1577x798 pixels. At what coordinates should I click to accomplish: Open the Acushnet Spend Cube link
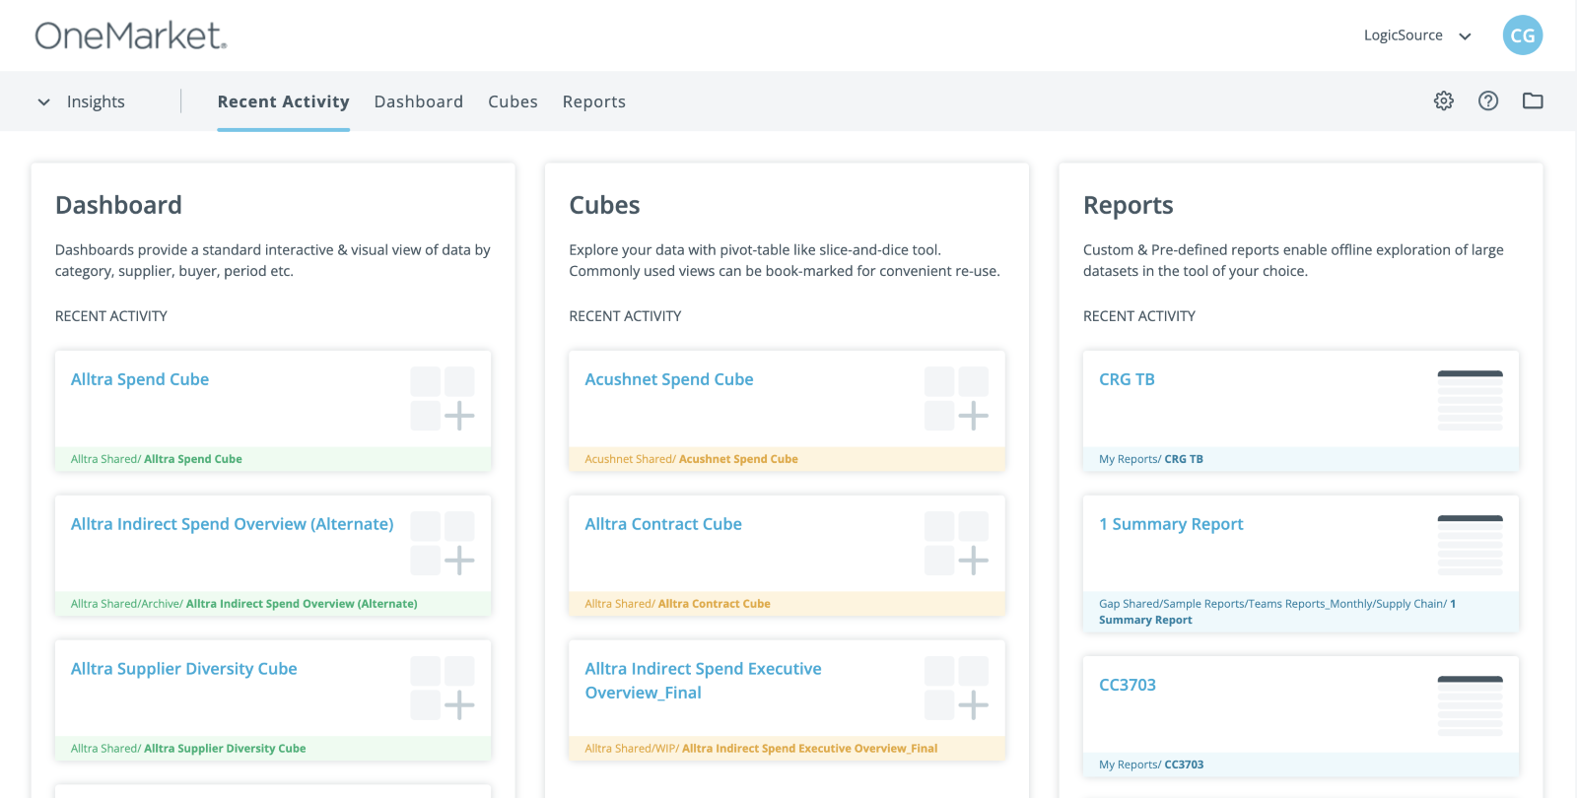(x=669, y=379)
